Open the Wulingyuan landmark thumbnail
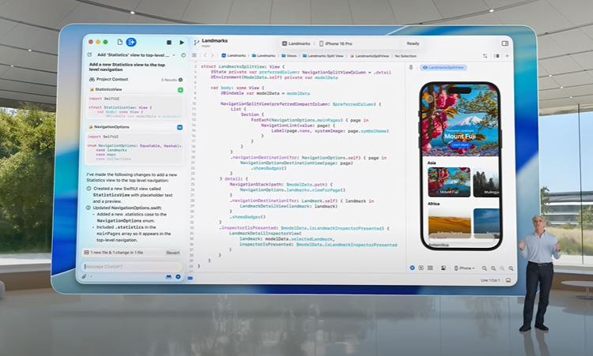This screenshot has height=356, width=593. [486, 182]
